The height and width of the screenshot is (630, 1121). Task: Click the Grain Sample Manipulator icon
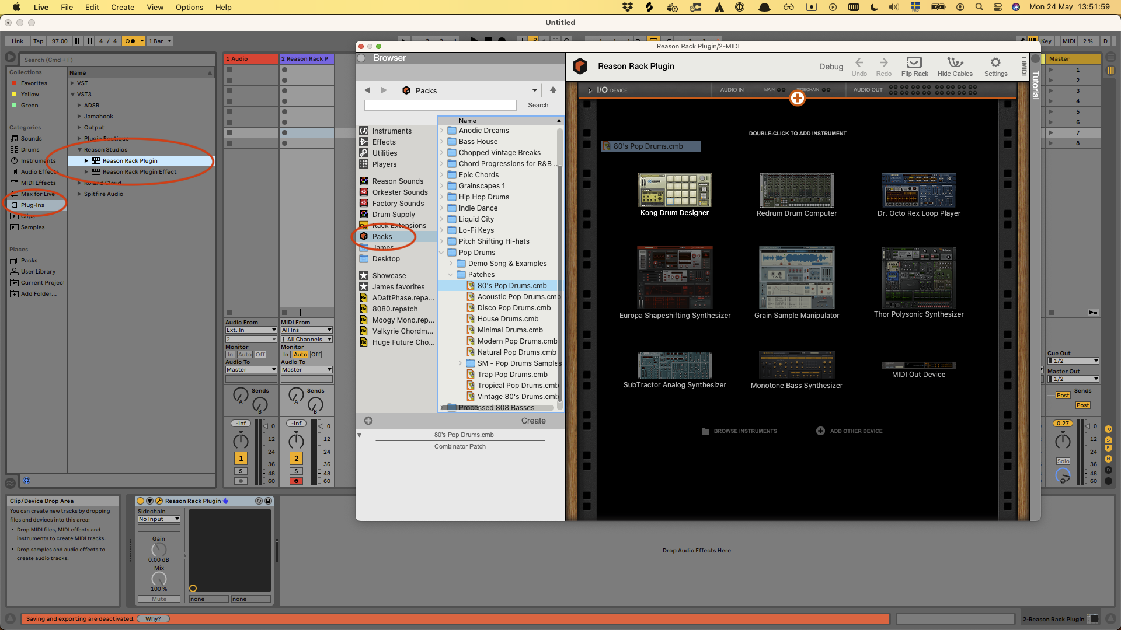point(796,278)
